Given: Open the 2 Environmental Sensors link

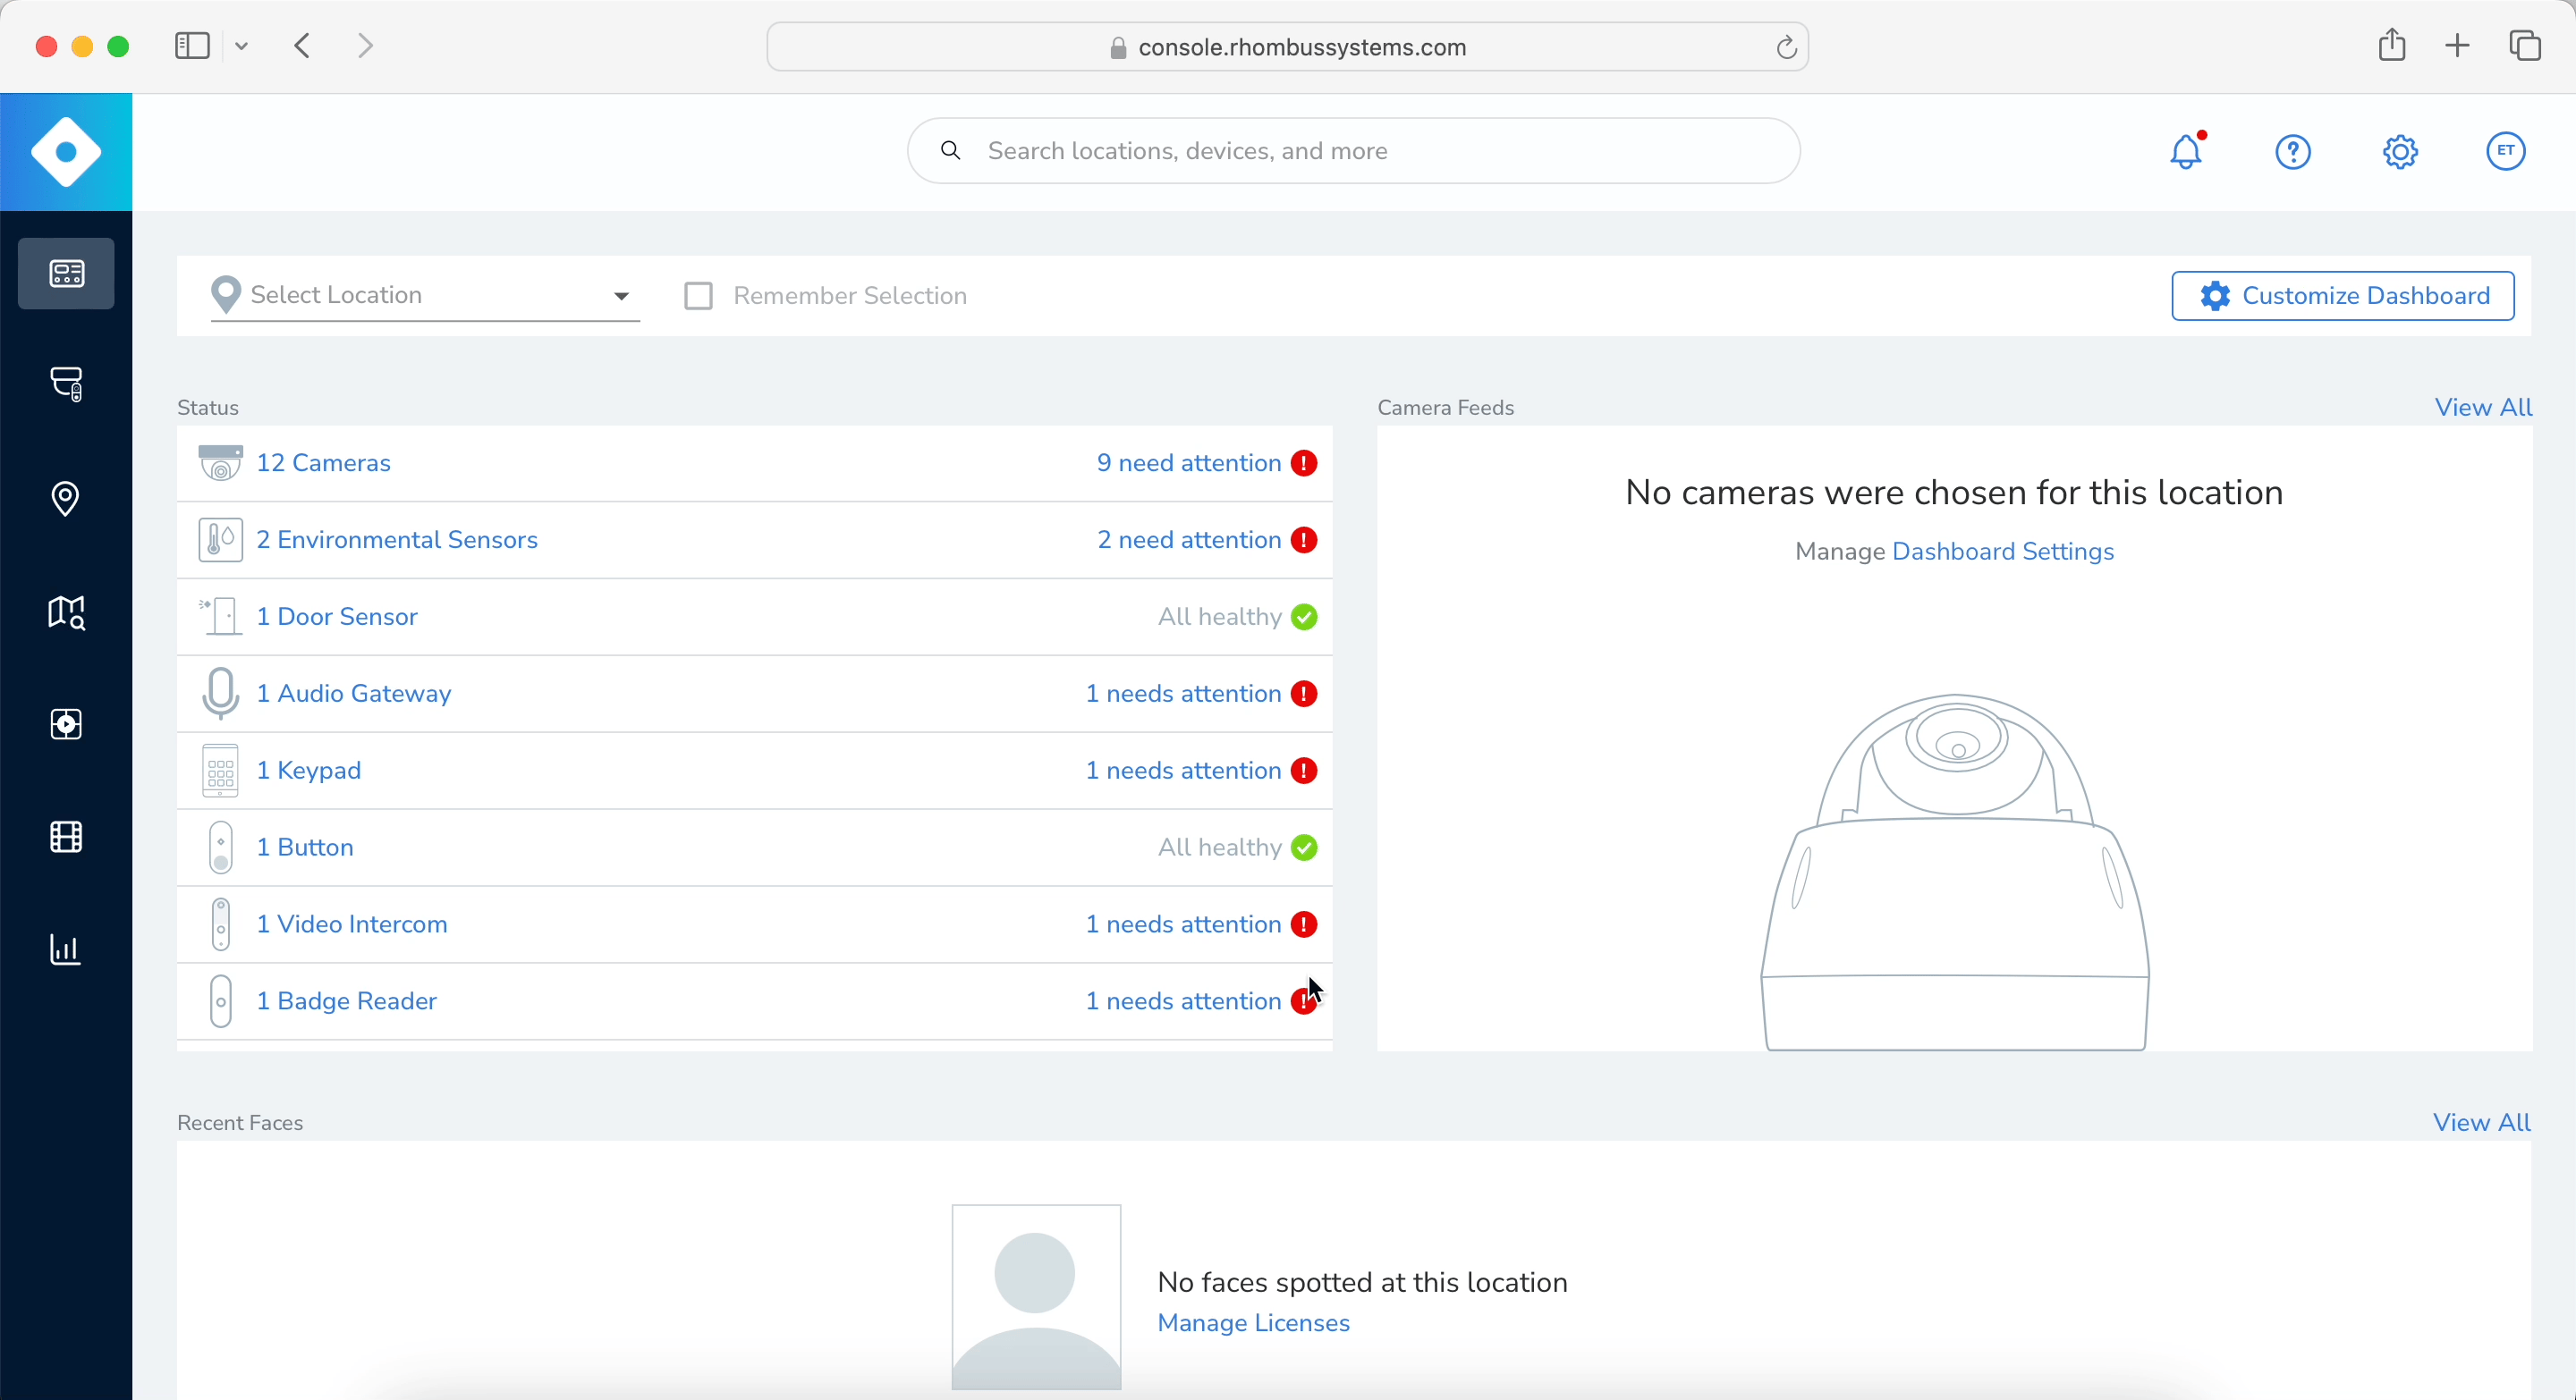Looking at the screenshot, I should (397, 541).
